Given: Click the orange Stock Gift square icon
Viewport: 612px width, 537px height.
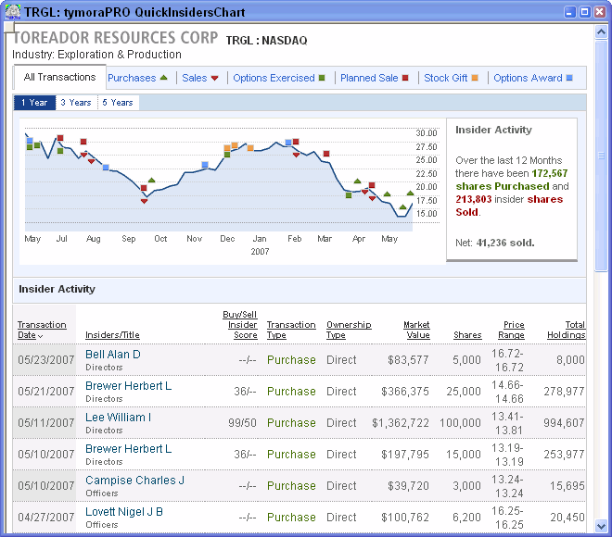Looking at the screenshot, I should click(x=475, y=78).
